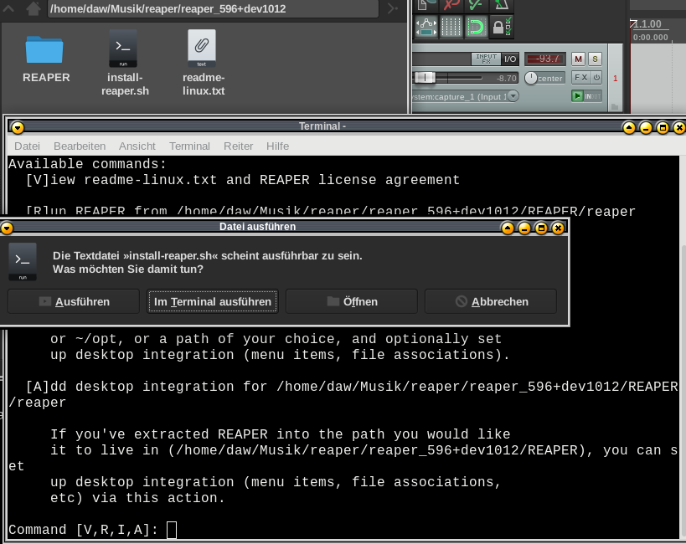Toggle snap magnet in REAPER toolbar
The width and height of the screenshot is (686, 544).
coord(476,27)
